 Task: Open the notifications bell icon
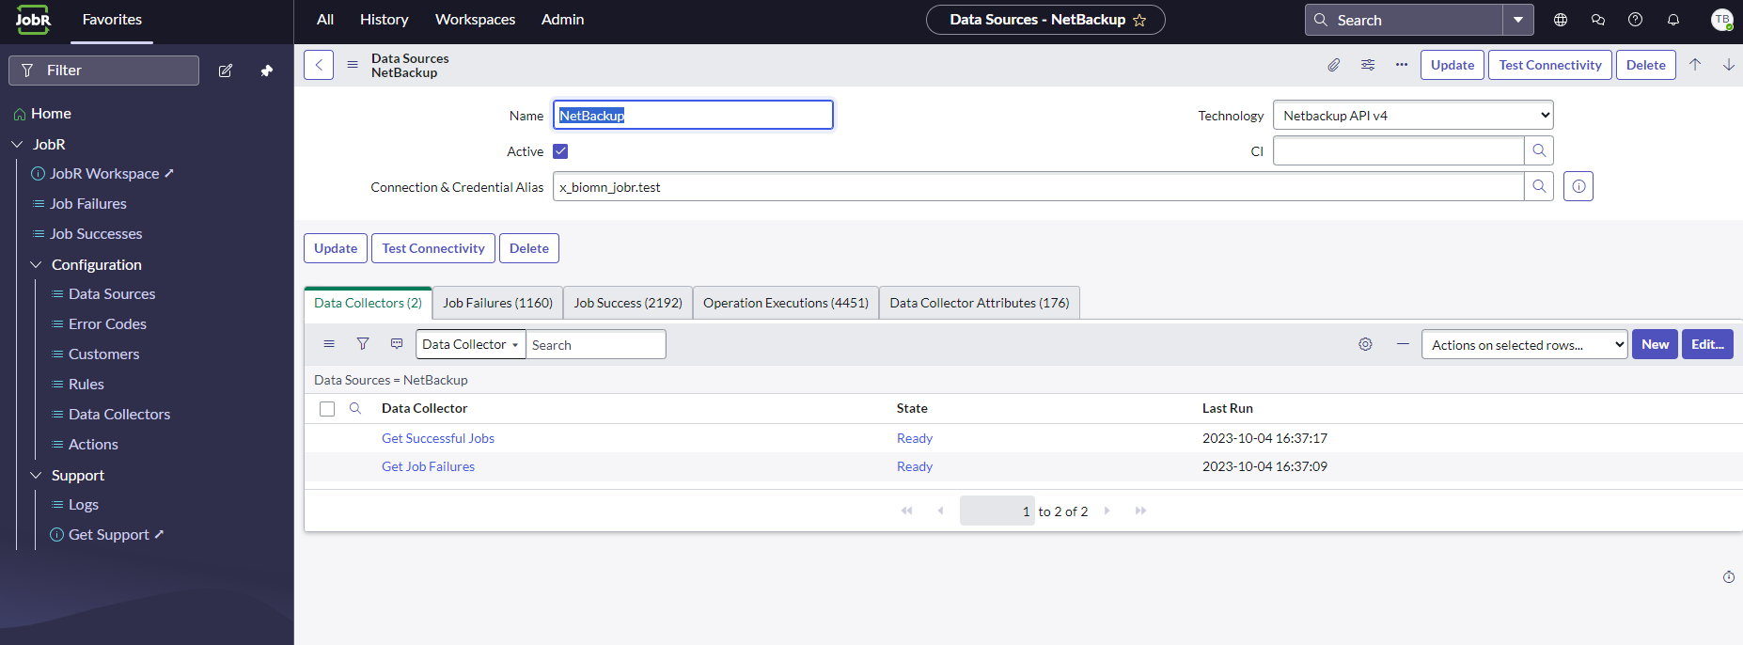[x=1673, y=20]
